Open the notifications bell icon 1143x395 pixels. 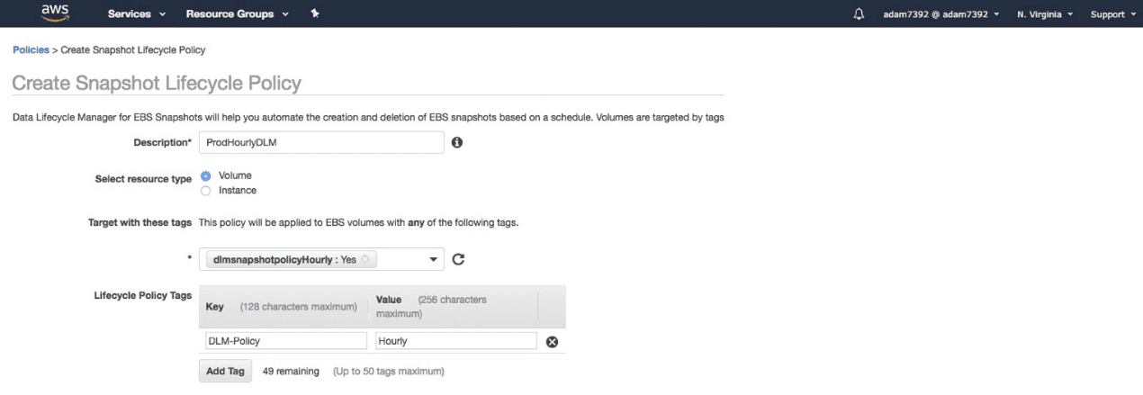(859, 14)
